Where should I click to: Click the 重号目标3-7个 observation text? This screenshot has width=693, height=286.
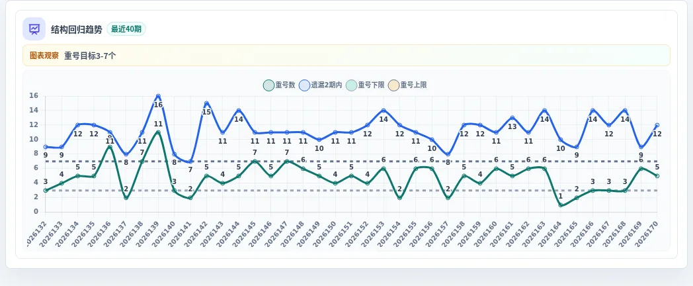(90, 56)
